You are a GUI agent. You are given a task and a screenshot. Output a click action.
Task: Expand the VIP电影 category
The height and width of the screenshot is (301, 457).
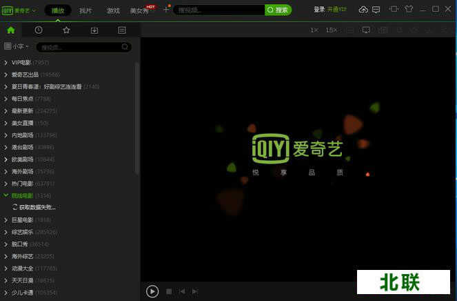6,63
